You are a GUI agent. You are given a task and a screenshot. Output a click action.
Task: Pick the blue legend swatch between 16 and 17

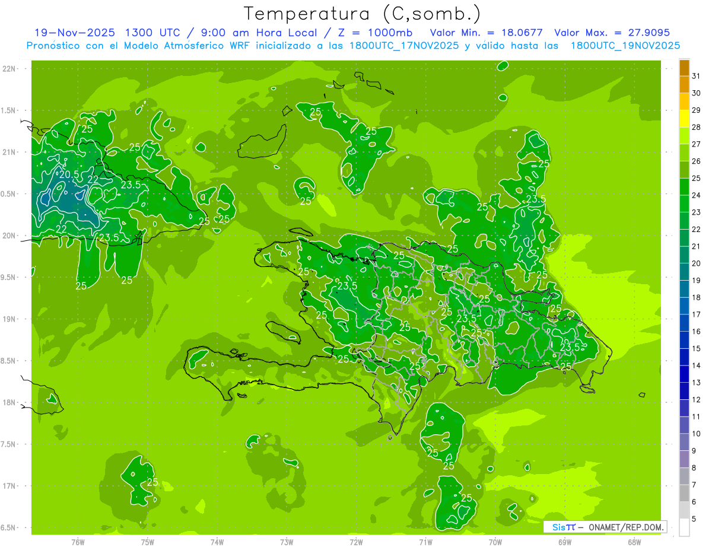pyautogui.click(x=684, y=323)
